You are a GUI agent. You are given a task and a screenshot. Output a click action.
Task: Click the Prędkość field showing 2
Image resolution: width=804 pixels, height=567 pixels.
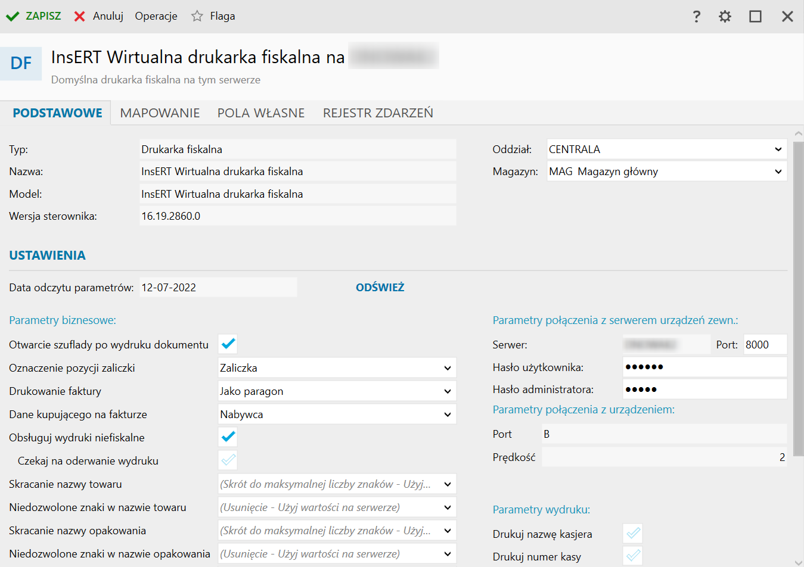tap(664, 457)
